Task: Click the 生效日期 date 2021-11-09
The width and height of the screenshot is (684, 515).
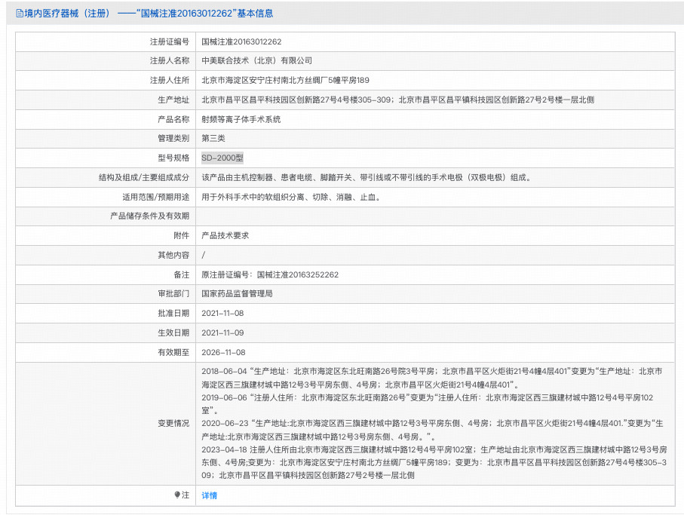Action: (221, 332)
